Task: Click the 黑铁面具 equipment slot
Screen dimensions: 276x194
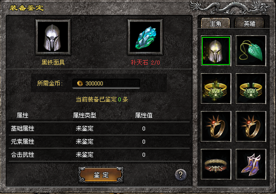Action: pyautogui.click(x=53, y=37)
